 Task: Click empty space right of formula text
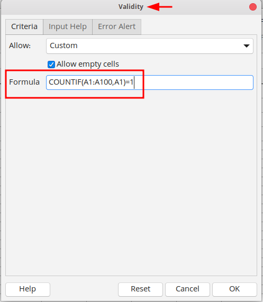194,83
